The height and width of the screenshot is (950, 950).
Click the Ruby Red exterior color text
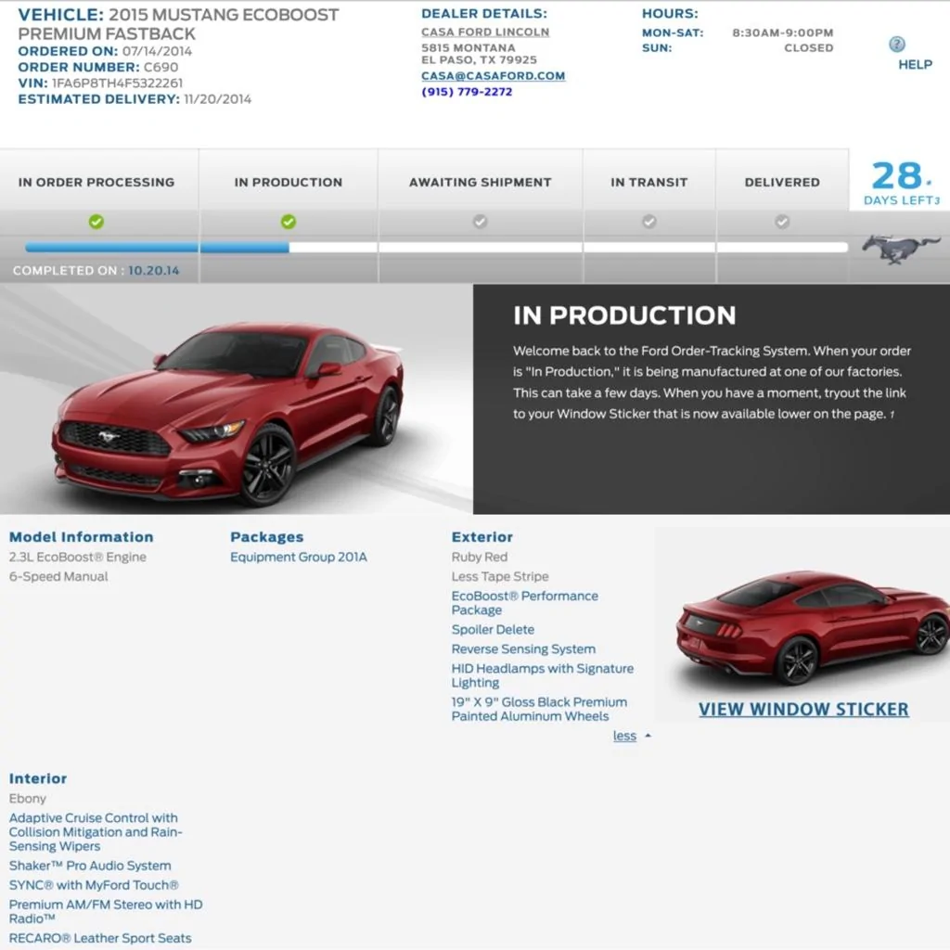(x=480, y=557)
